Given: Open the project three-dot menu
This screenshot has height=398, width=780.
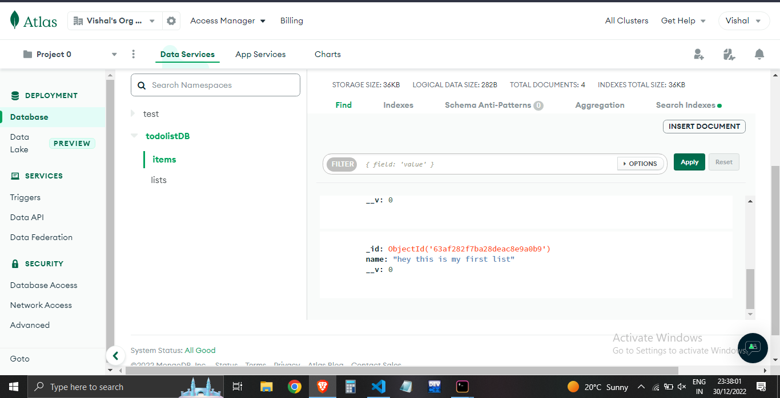Looking at the screenshot, I should (x=134, y=54).
